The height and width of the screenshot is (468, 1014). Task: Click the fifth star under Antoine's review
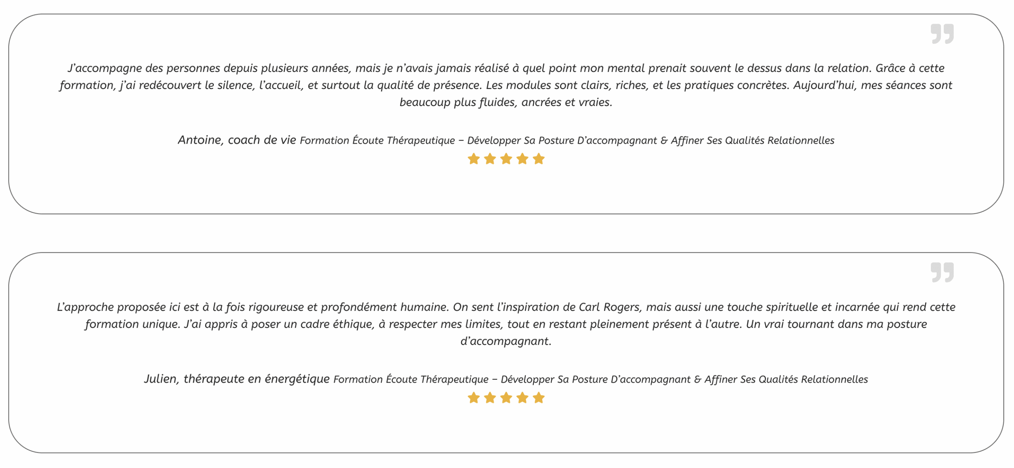point(539,159)
